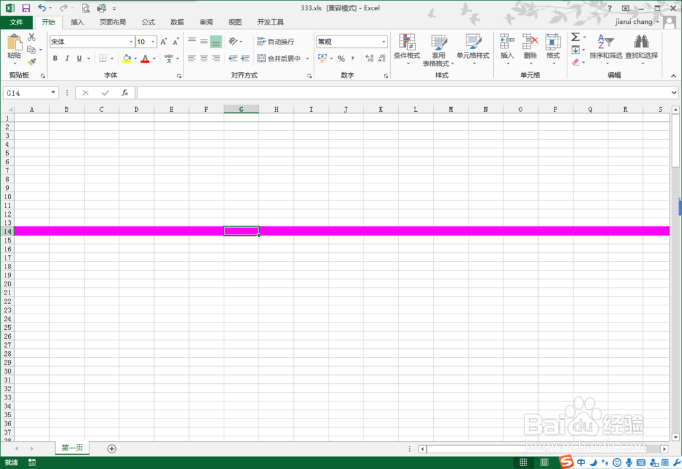Switch to the 页面布局 tab
The height and width of the screenshot is (469, 682).
click(113, 22)
